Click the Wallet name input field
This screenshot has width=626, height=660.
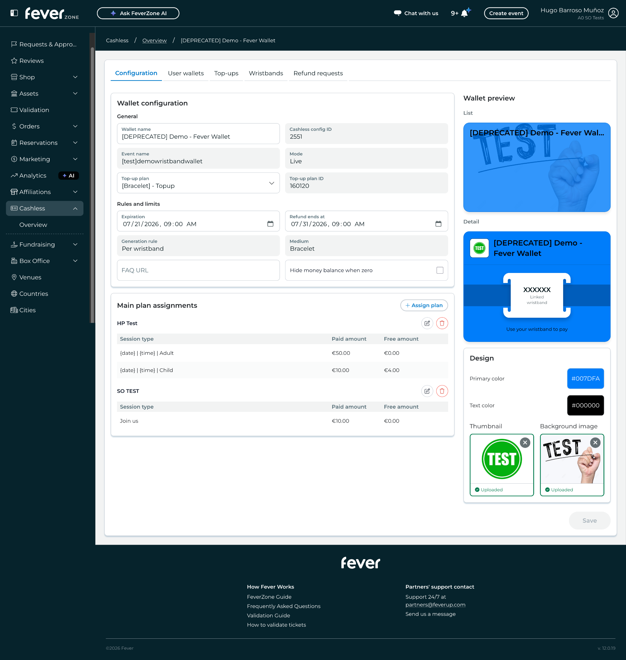coord(198,133)
